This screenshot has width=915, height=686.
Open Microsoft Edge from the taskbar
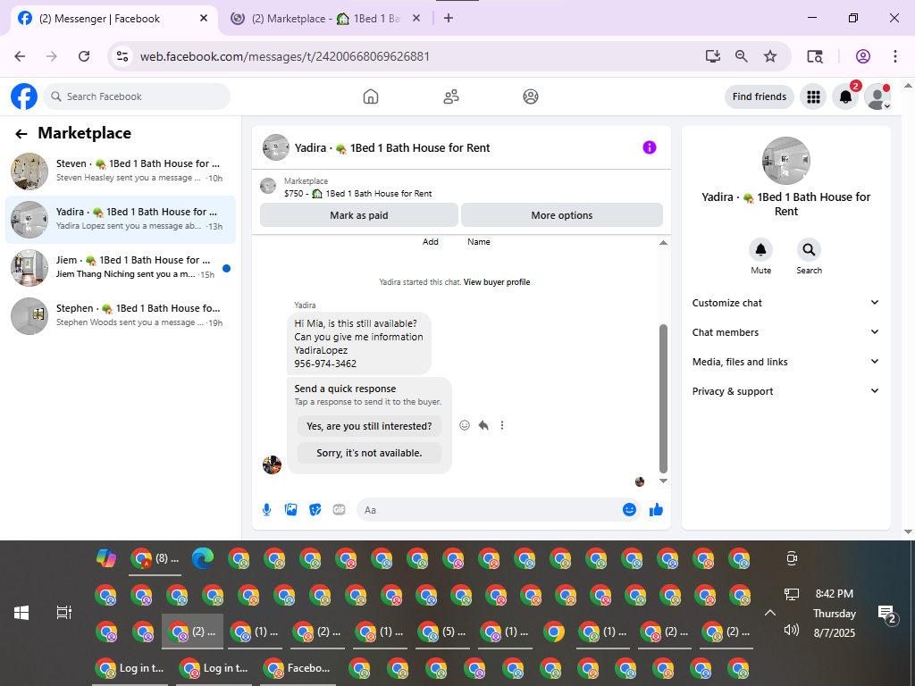[203, 559]
